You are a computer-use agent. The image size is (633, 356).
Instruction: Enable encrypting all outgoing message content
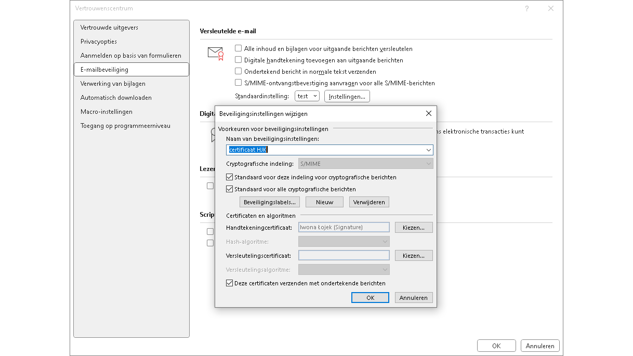point(239,48)
